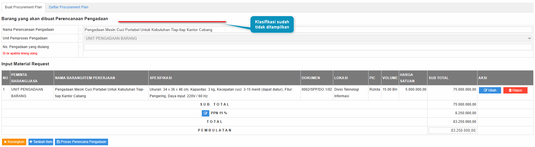Add a new item with Tambah Item
This screenshot has width=535, height=147.
(x=41, y=142)
